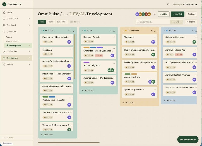The width and height of the screenshot is (202, 146).
Task: Open the FILTERS dropdown
Action: (x=176, y=22)
